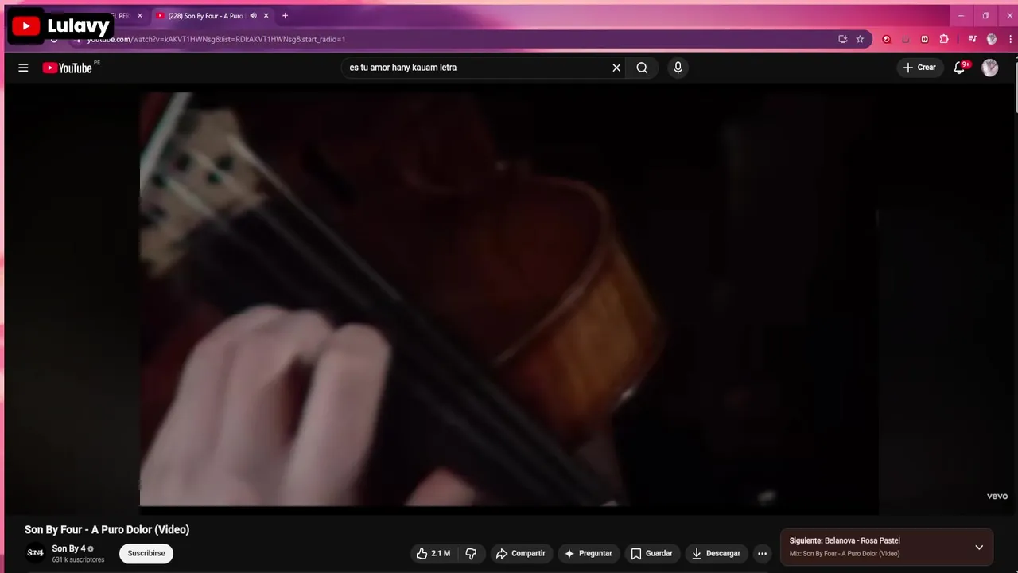Close the Son By Four browser tab

[266, 15]
